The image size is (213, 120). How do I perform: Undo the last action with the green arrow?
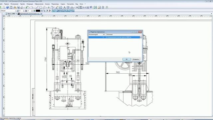pyautogui.click(x=27, y=7)
